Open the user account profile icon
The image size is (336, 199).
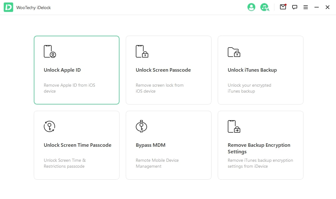click(251, 7)
